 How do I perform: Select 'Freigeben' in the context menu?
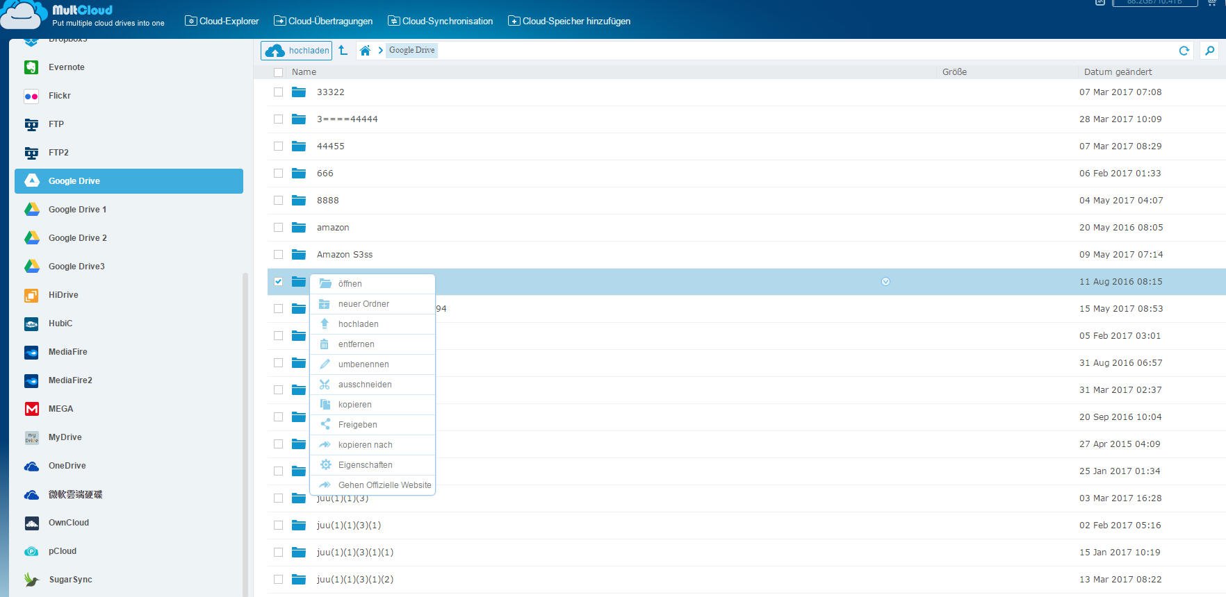[x=357, y=425]
